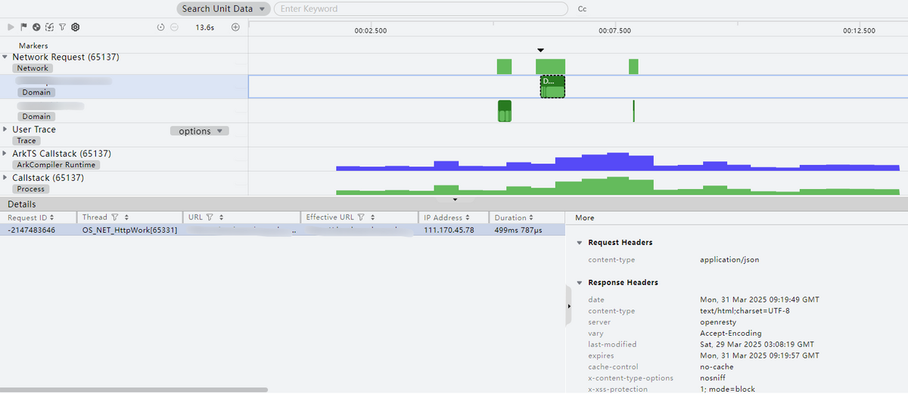Click the zoom out minus icon
The width and height of the screenshot is (908, 394).
coord(174,27)
